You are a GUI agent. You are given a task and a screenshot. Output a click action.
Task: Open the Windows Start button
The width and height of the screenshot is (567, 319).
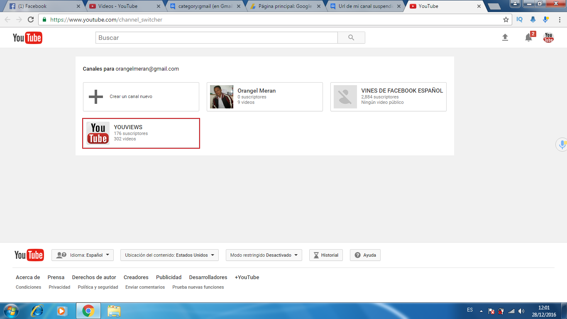(10, 311)
